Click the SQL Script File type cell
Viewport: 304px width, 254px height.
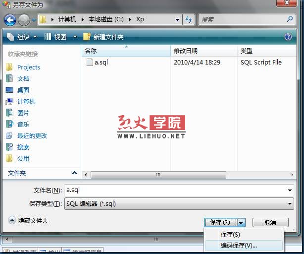pyautogui.click(x=261, y=63)
